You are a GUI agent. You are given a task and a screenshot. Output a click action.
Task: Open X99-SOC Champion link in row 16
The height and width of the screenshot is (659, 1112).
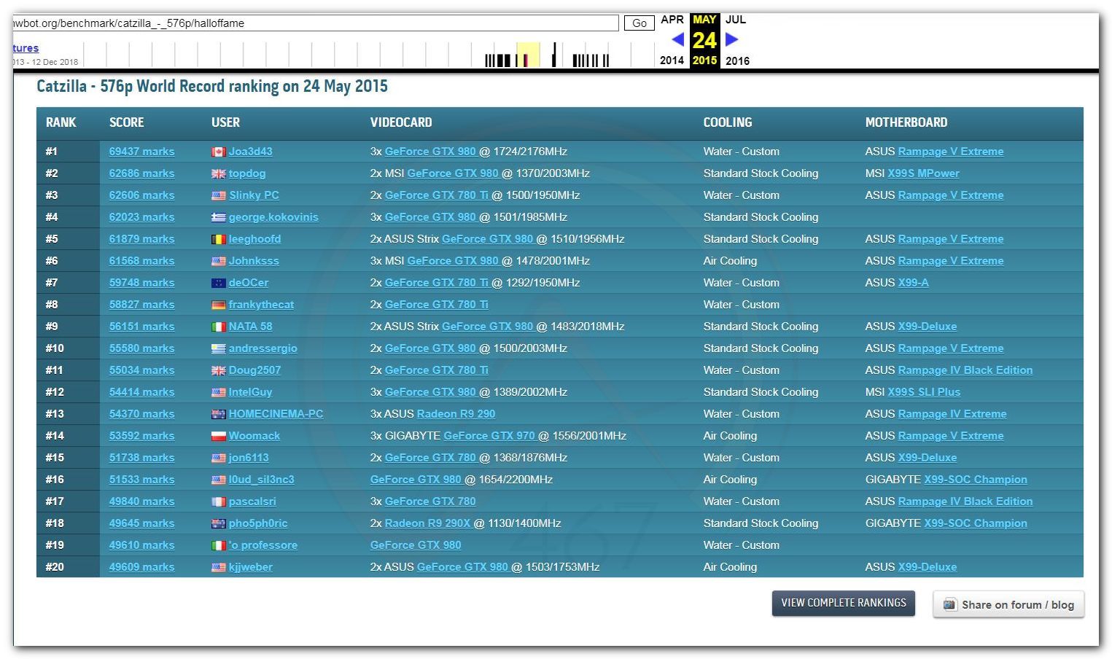[976, 480]
